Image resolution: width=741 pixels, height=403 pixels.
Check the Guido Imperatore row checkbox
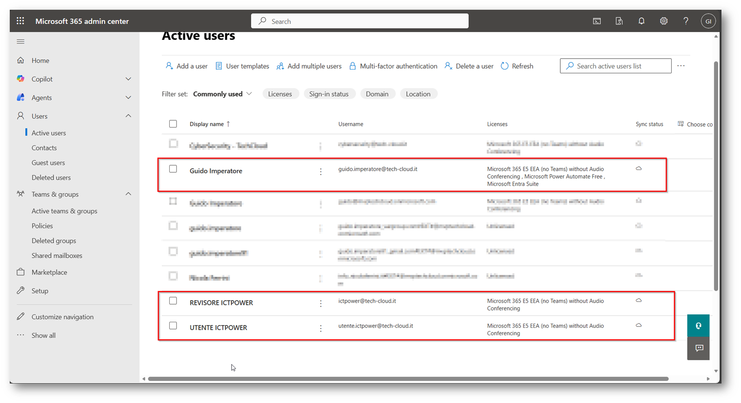(x=173, y=169)
